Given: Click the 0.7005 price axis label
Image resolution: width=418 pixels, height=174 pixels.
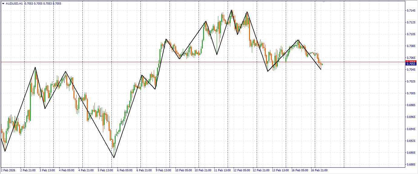Looking at the screenshot, I should [411, 93].
